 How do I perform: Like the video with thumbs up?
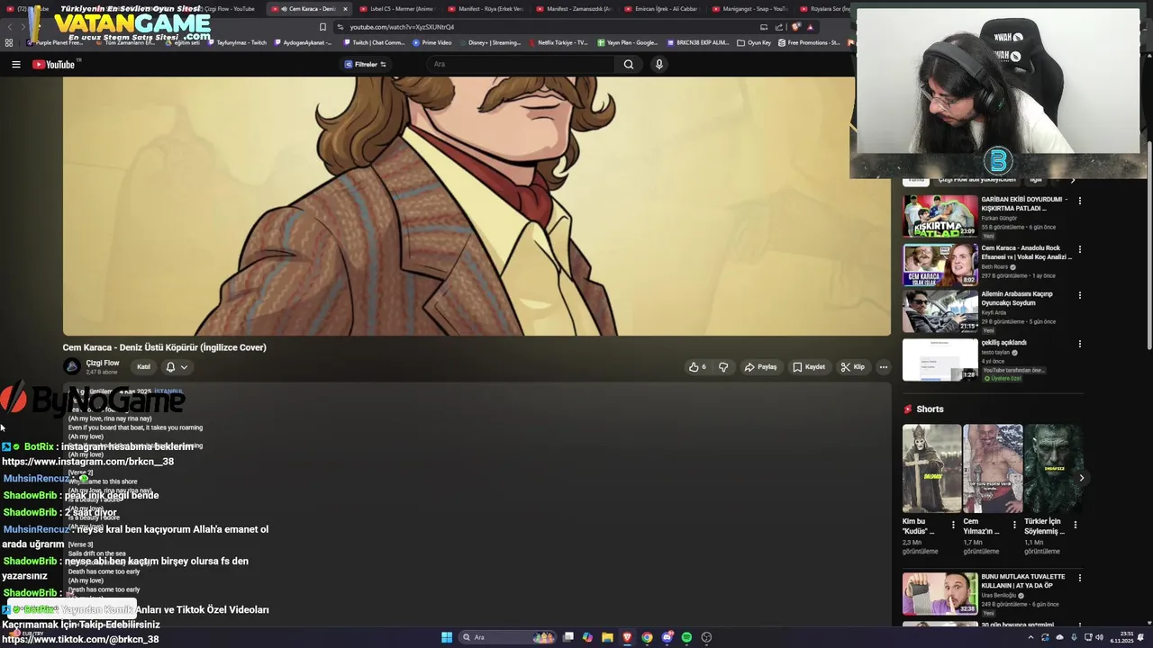pyautogui.click(x=697, y=366)
